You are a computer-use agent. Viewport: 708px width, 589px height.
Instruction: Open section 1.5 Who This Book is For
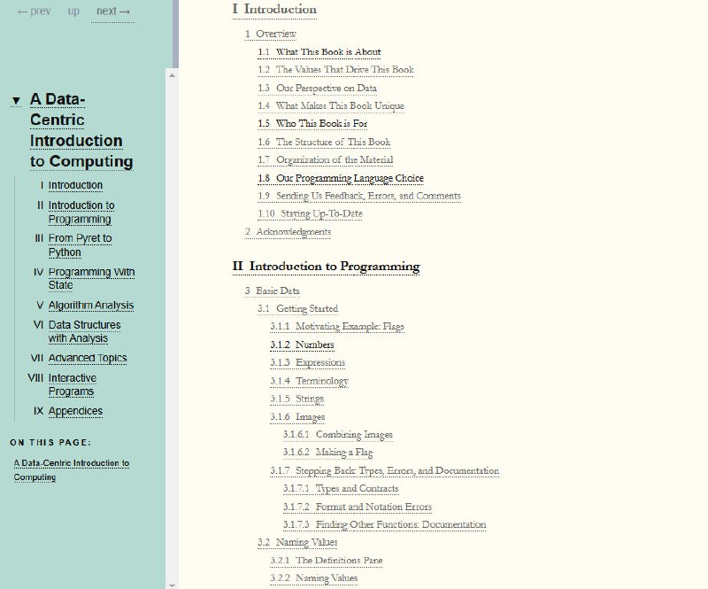(x=312, y=123)
